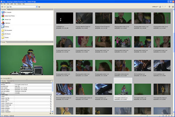This screenshot has height=117, width=175.
Task: Open Presets folder in Favorites
Action: [5, 38]
